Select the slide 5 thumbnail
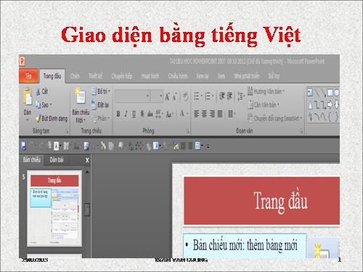The image size is (363, 272). (x=54, y=209)
